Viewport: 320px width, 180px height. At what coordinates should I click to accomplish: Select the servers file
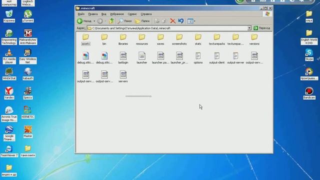[x=123, y=76]
